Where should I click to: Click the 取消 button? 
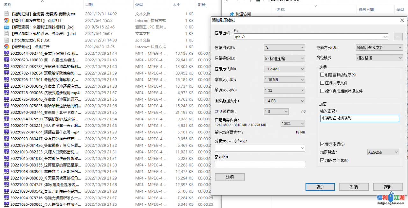point(354,187)
